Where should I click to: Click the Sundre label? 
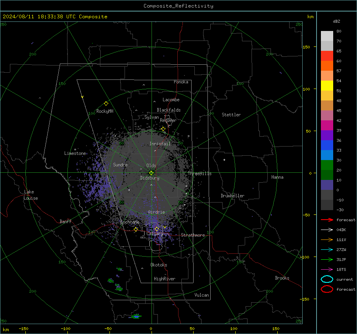[120, 164]
